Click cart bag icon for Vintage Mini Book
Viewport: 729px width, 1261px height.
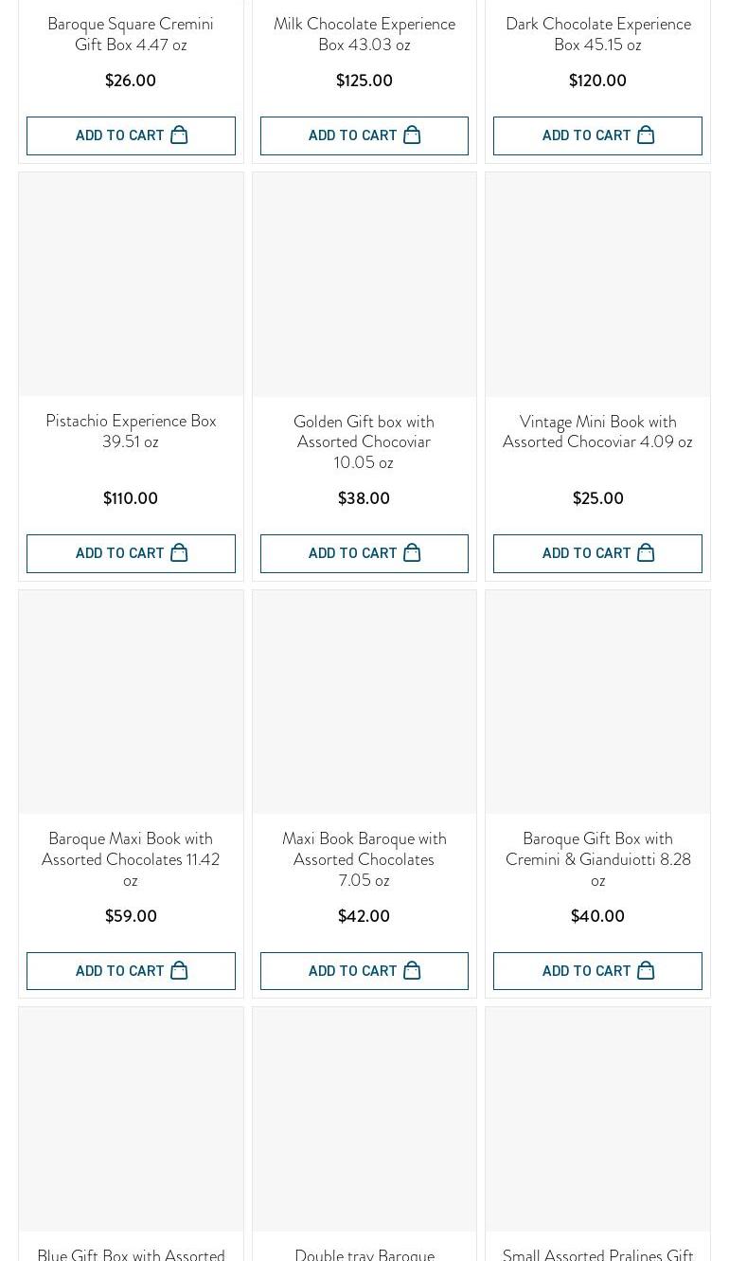(x=646, y=553)
